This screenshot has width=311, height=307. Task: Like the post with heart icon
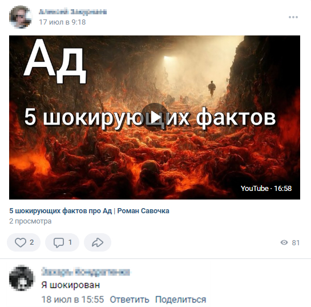click(x=23, y=242)
